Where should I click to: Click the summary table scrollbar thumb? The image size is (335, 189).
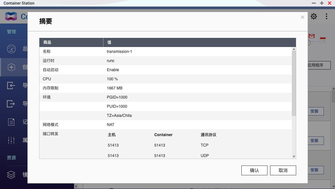click(294, 83)
